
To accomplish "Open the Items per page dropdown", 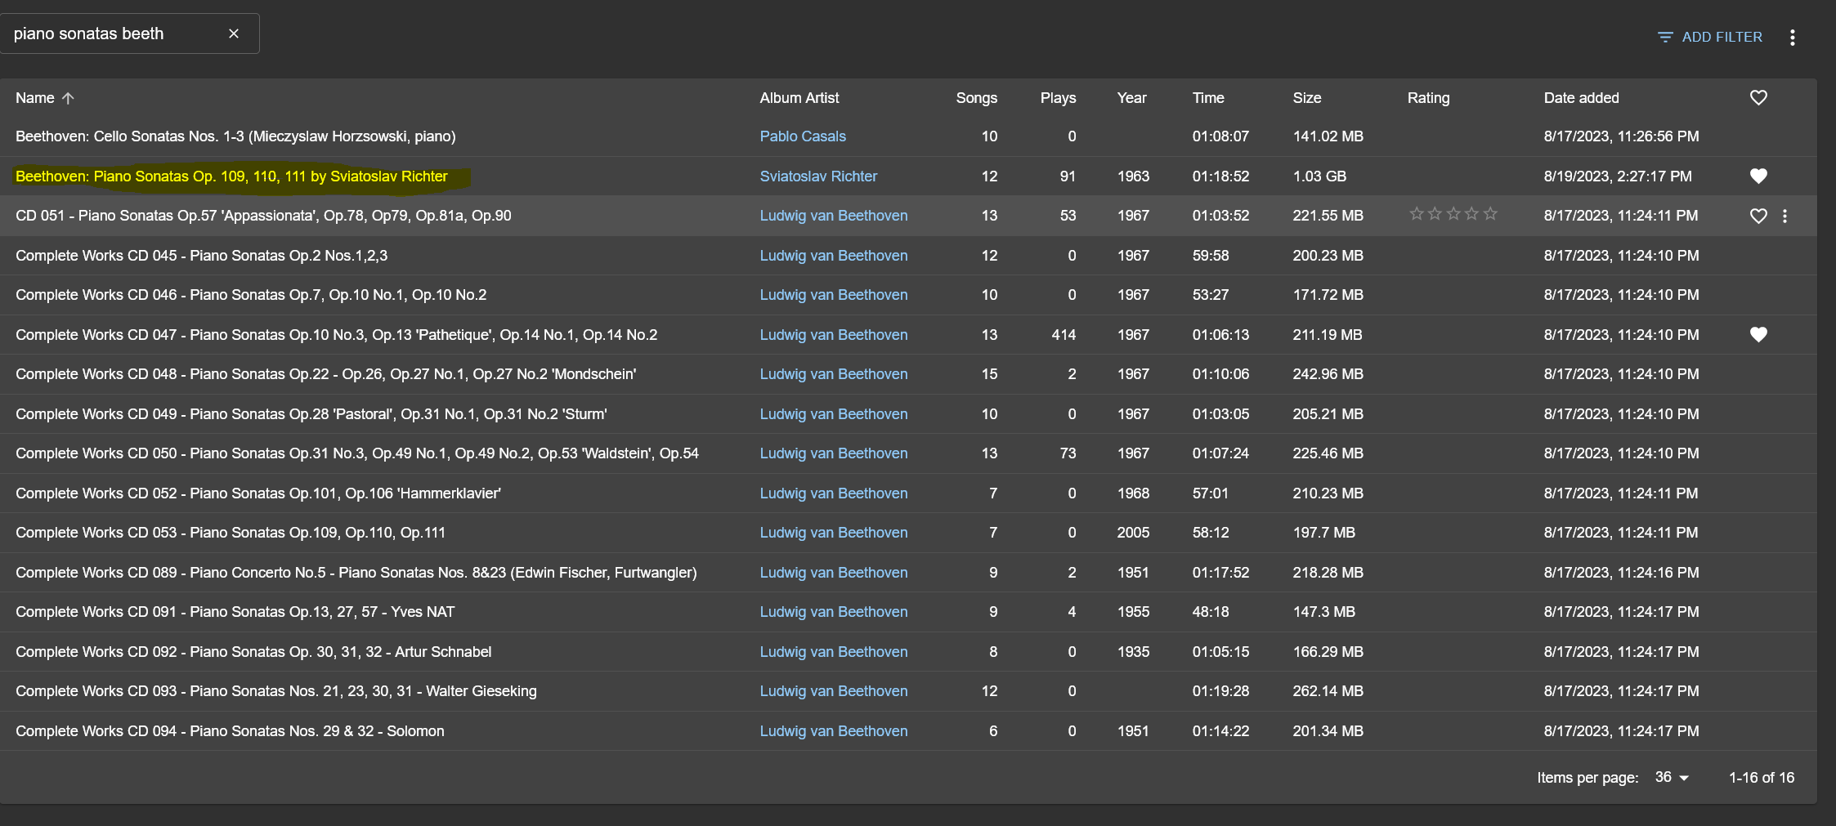I will pyautogui.click(x=1673, y=777).
